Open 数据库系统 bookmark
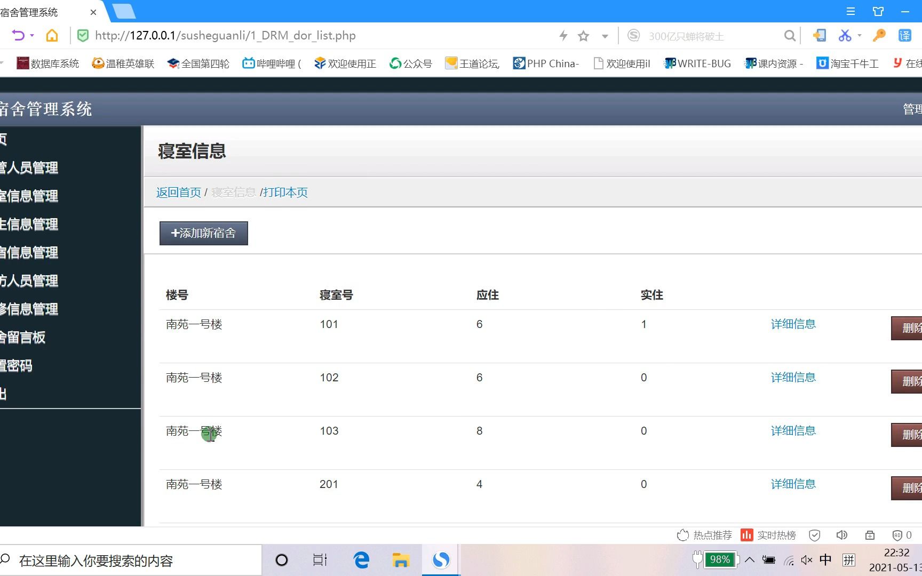This screenshot has height=576, width=922. coord(47,63)
